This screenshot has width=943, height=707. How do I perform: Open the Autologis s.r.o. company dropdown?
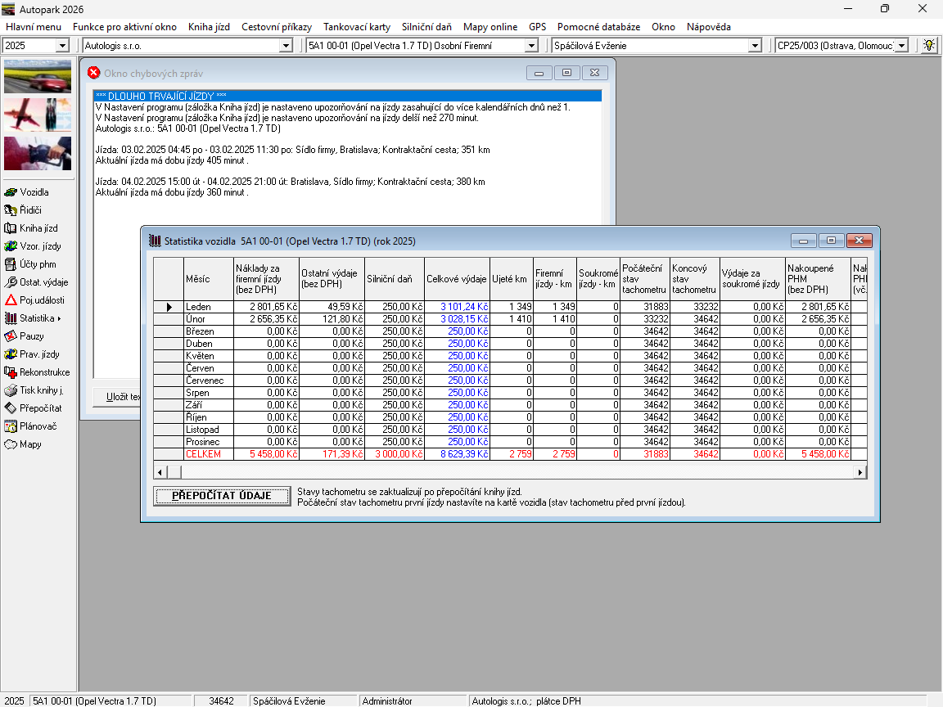(x=285, y=46)
